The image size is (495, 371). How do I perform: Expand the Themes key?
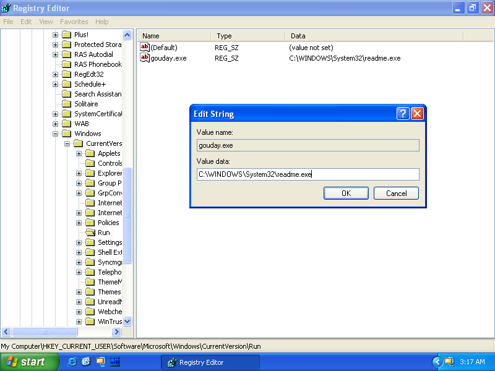79,292
